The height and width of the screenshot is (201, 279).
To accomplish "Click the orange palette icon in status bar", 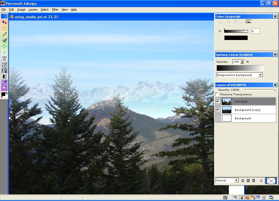I will pyautogui.click(x=247, y=198).
